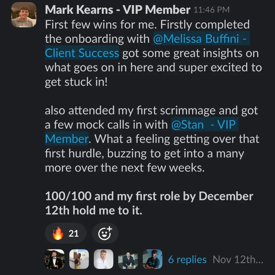Open Mark Kearns' profile avatar
Image resolution: width=275 pixels, height=275 pixels.
24,15
